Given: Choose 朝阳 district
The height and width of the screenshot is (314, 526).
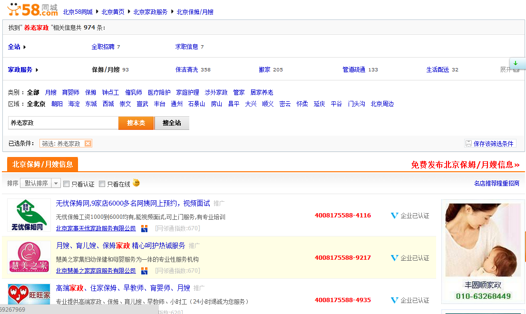Looking at the screenshot, I should coord(57,104).
